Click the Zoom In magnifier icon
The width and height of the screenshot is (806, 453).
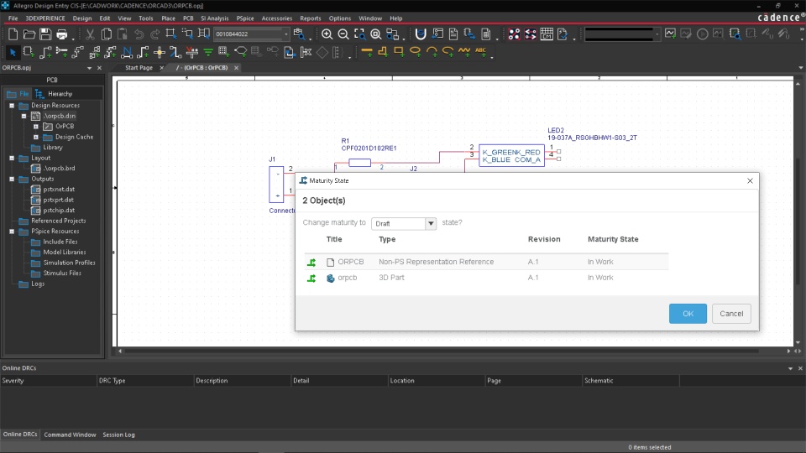pyautogui.click(x=327, y=34)
